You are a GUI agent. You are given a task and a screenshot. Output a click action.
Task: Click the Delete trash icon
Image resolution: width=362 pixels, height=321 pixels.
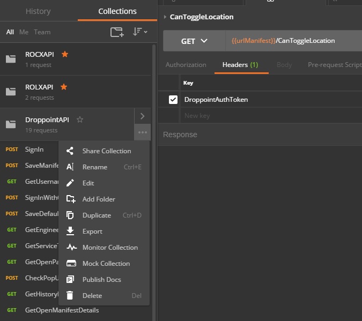tap(70, 295)
